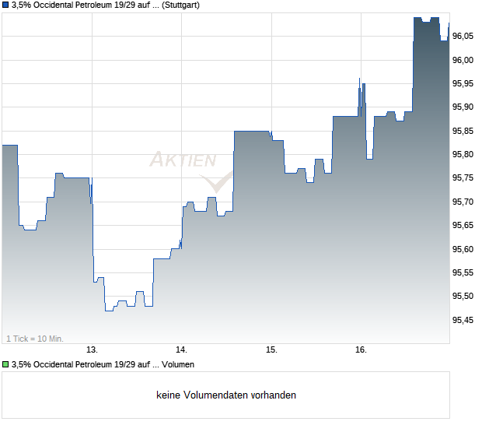
Task: Click the 'keine Volumendaten vorhanden' message
Action: pos(226,395)
